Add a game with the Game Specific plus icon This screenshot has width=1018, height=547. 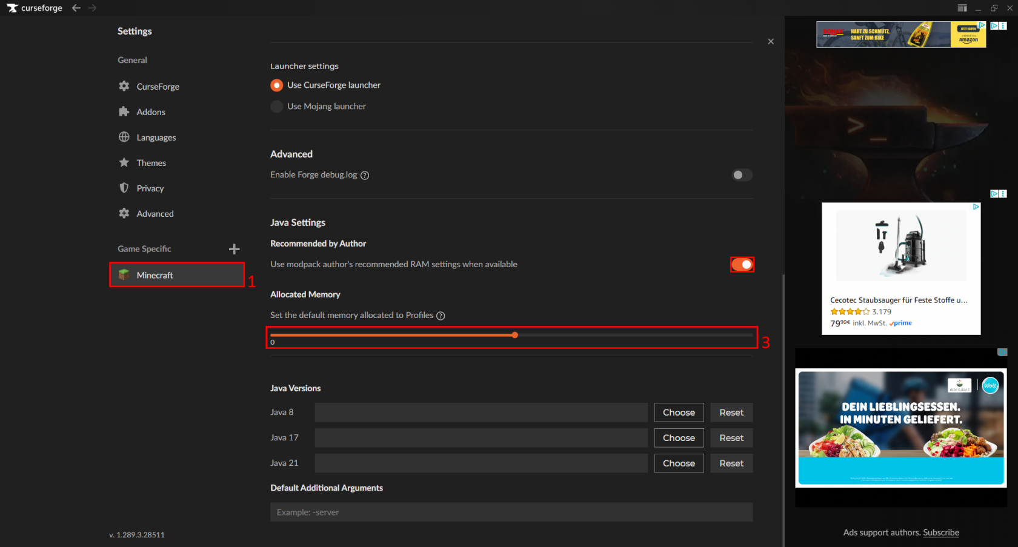(x=234, y=248)
